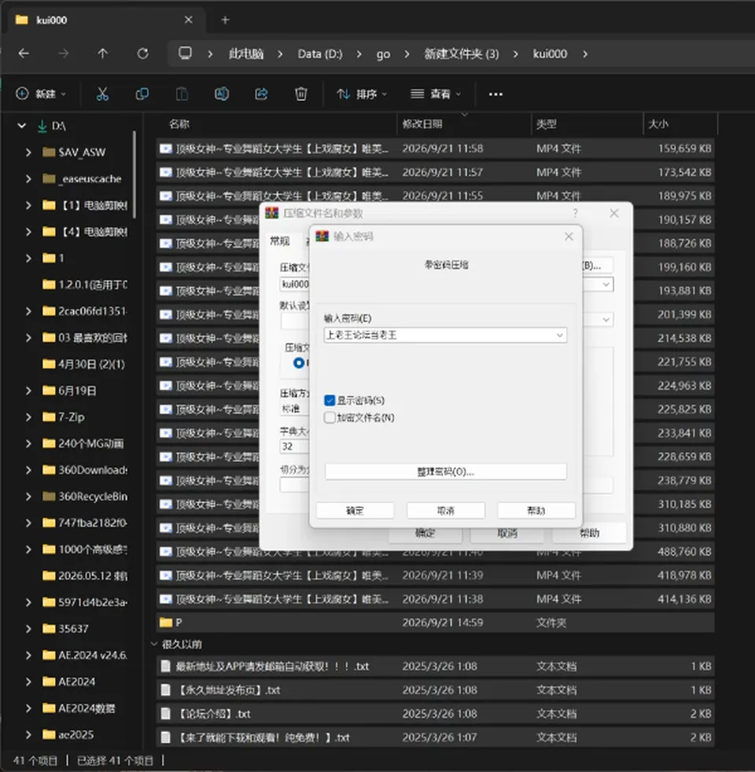The image size is (755, 772).
Task: Click 帮助 in the password dialog
Action: coord(536,510)
